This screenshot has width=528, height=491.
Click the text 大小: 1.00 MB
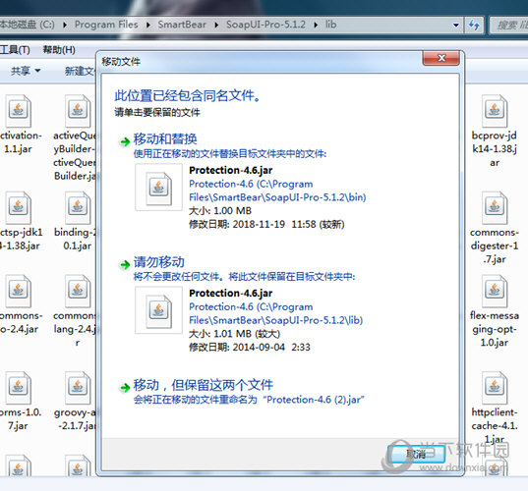(220, 211)
